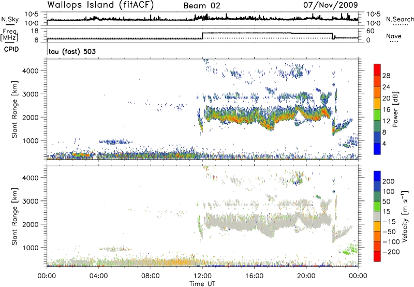Click the red bottom of velocity colorbar

point(377,256)
